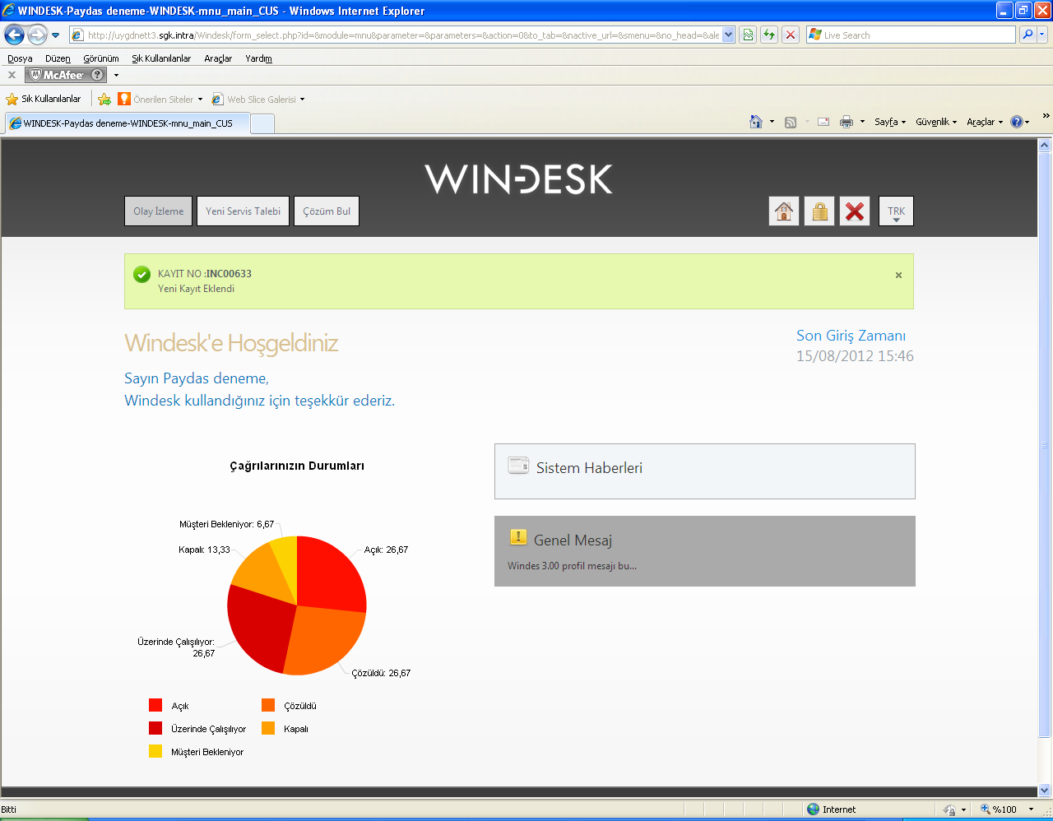Open the recent pages dropdown arrow

[x=55, y=35]
